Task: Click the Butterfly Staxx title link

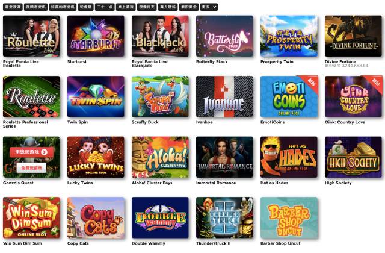Action: [x=212, y=61]
